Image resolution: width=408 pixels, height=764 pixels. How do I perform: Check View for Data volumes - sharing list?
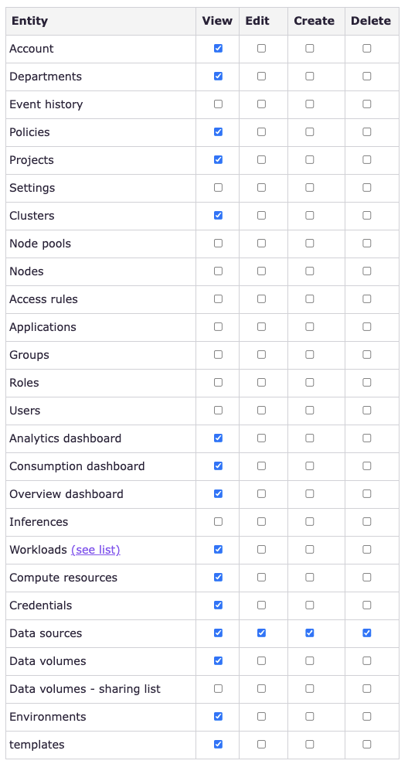(218, 688)
